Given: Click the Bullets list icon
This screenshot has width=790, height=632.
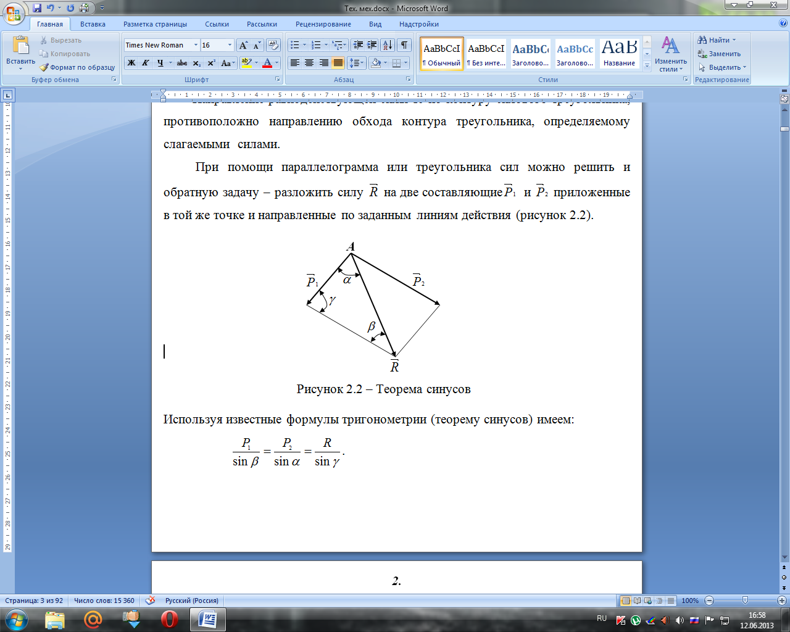Looking at the screenshot, I should tap(295, 45).
